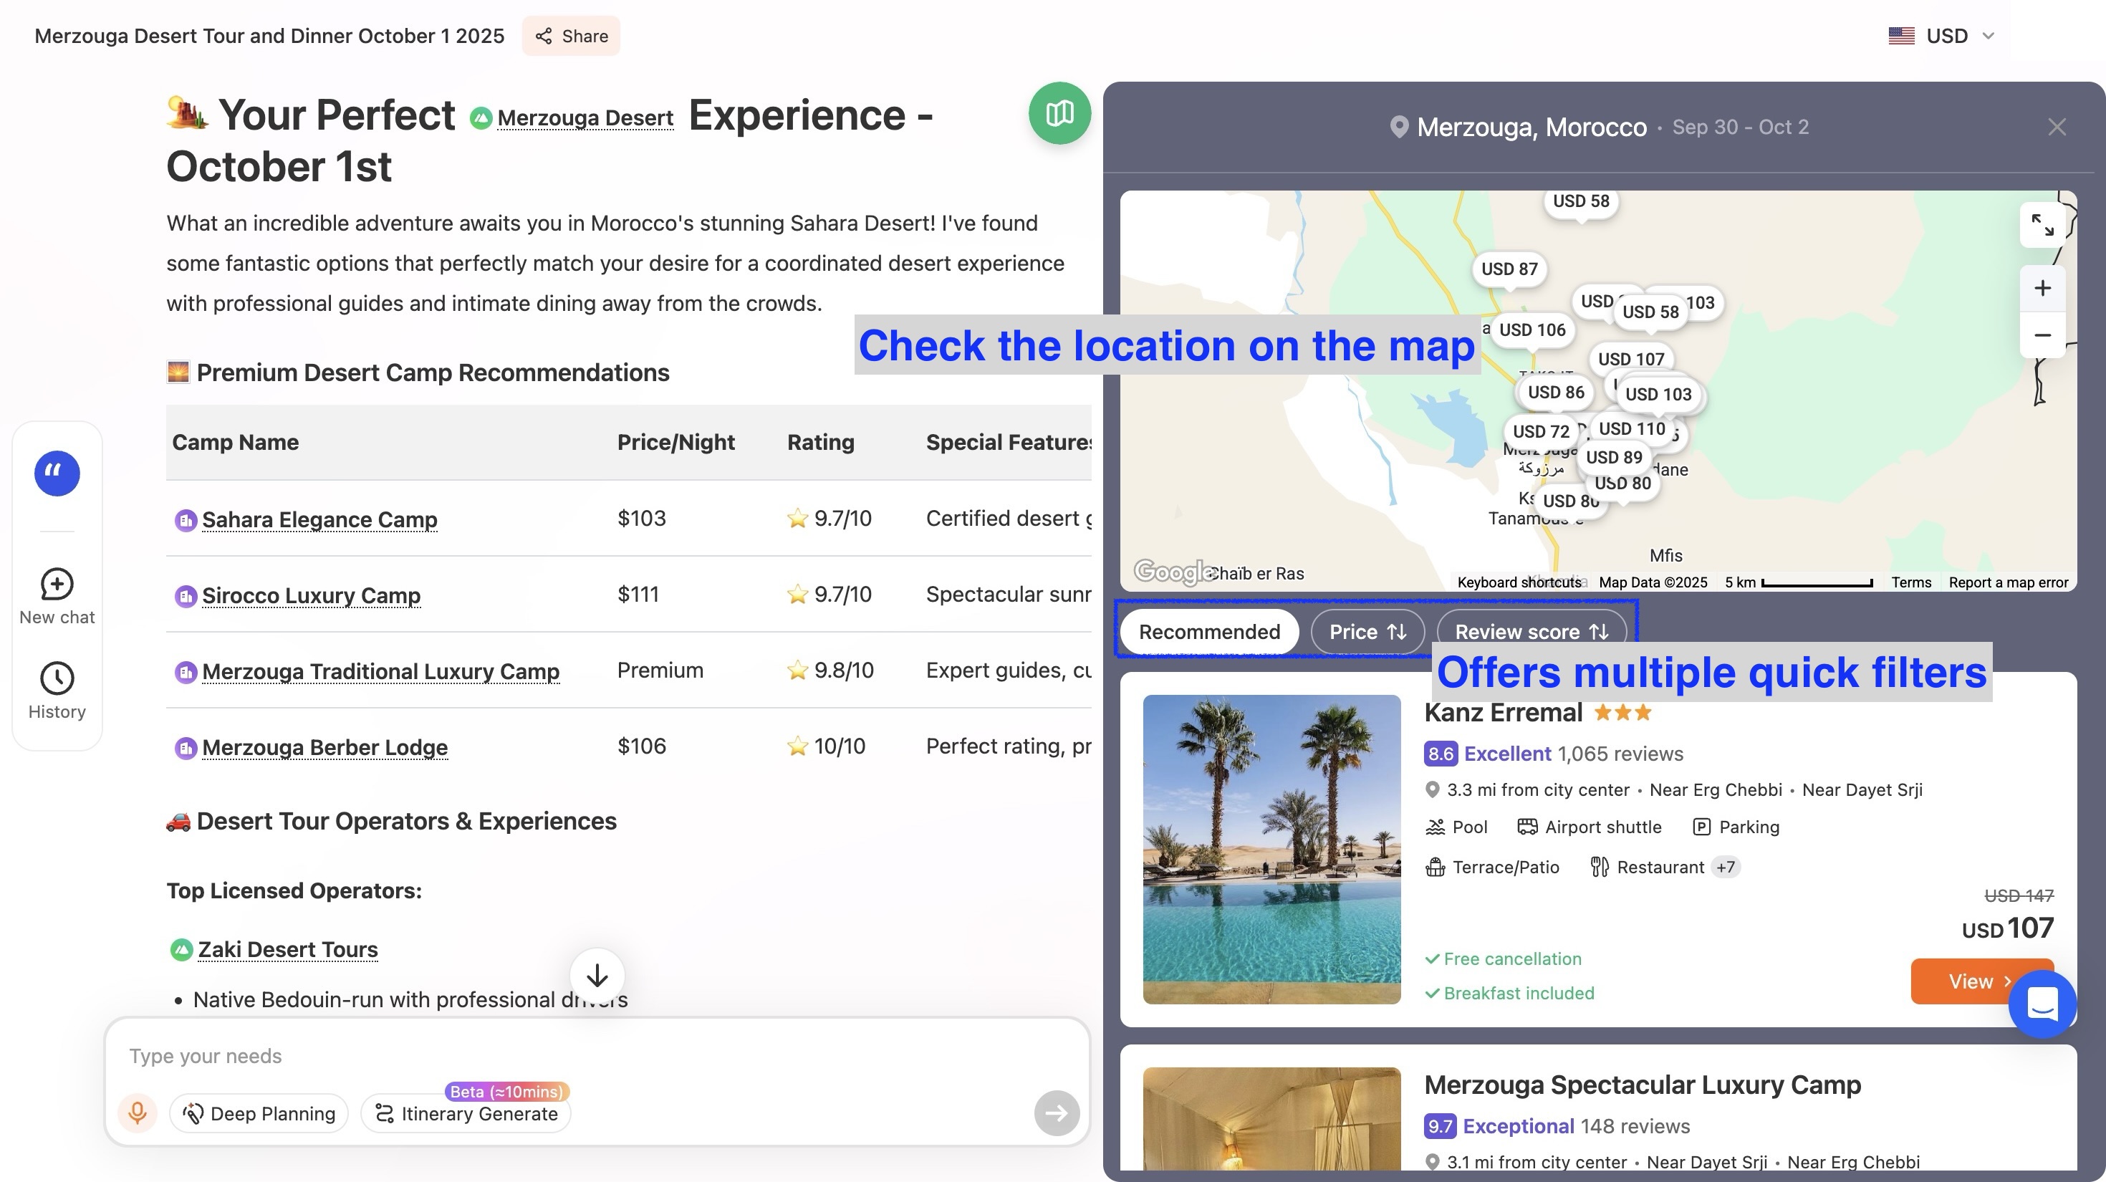The width and height of the screenshot is (2106, 1182).
Task: Click the USD 72 map marker
Action: (1540, 431)
